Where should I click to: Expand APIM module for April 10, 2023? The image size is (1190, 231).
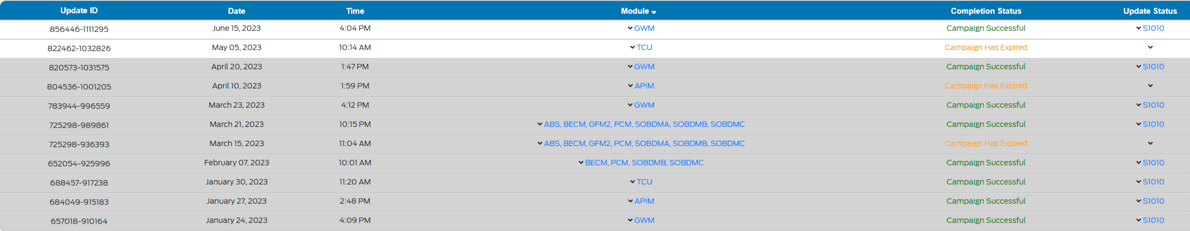point(631,86)
